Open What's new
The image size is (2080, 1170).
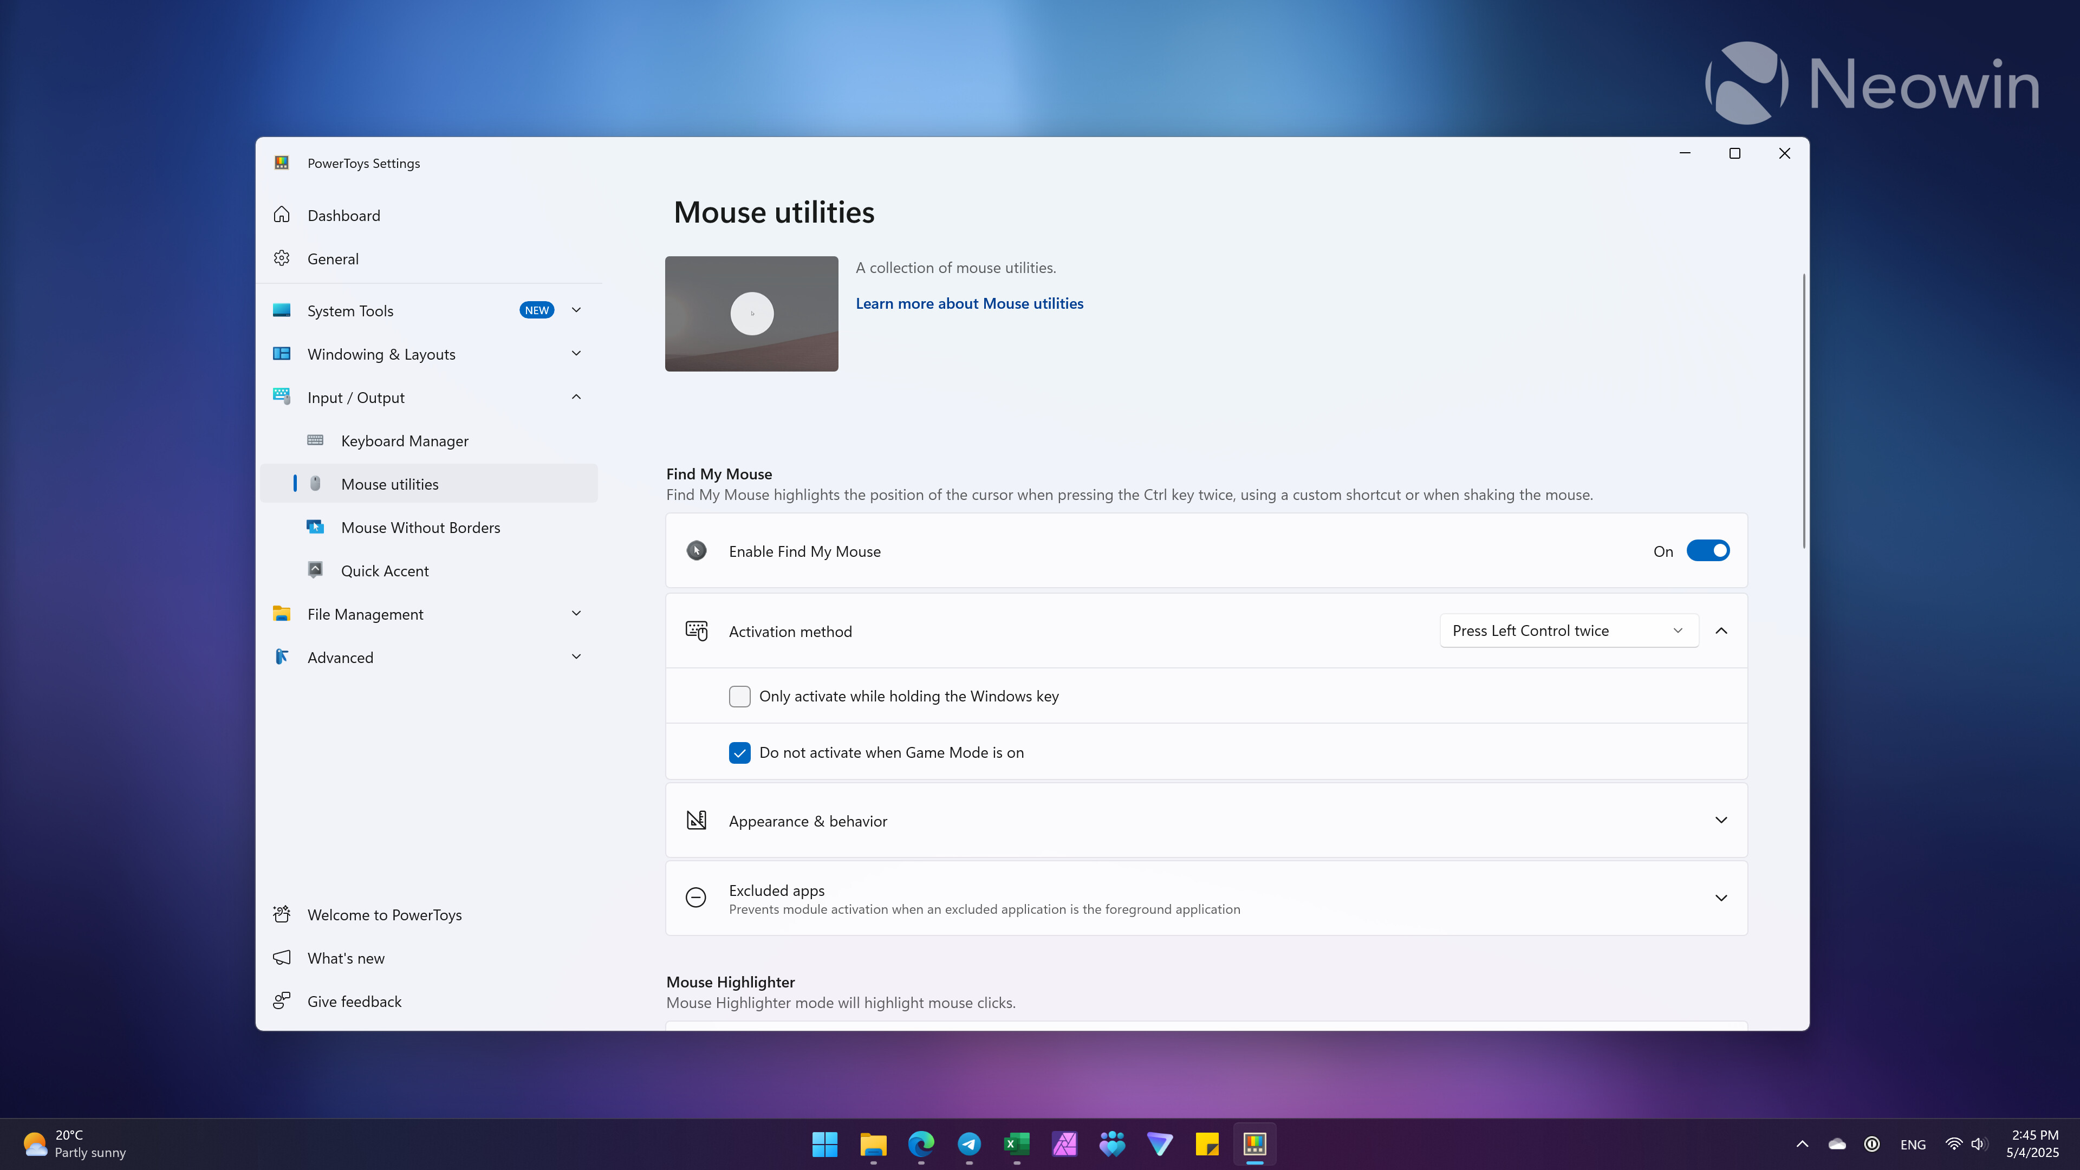(x=429, y=958)
